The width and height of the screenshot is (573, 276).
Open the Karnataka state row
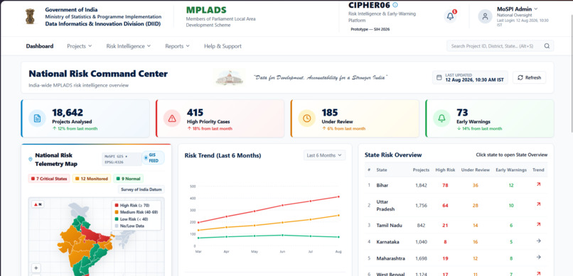click(456, 242)
